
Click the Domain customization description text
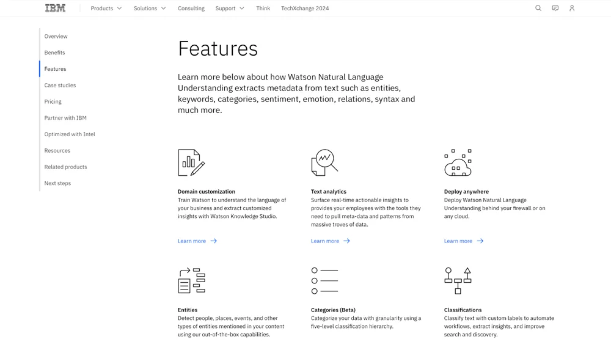pos(232,208)
